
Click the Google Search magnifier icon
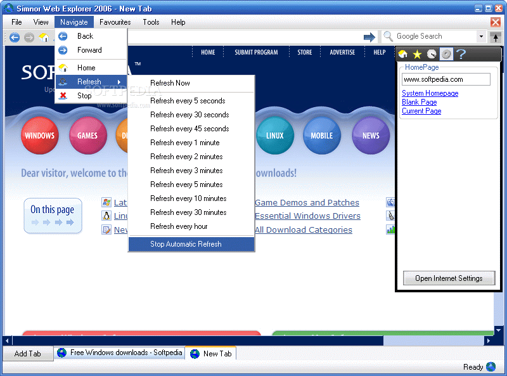(388, 36)
